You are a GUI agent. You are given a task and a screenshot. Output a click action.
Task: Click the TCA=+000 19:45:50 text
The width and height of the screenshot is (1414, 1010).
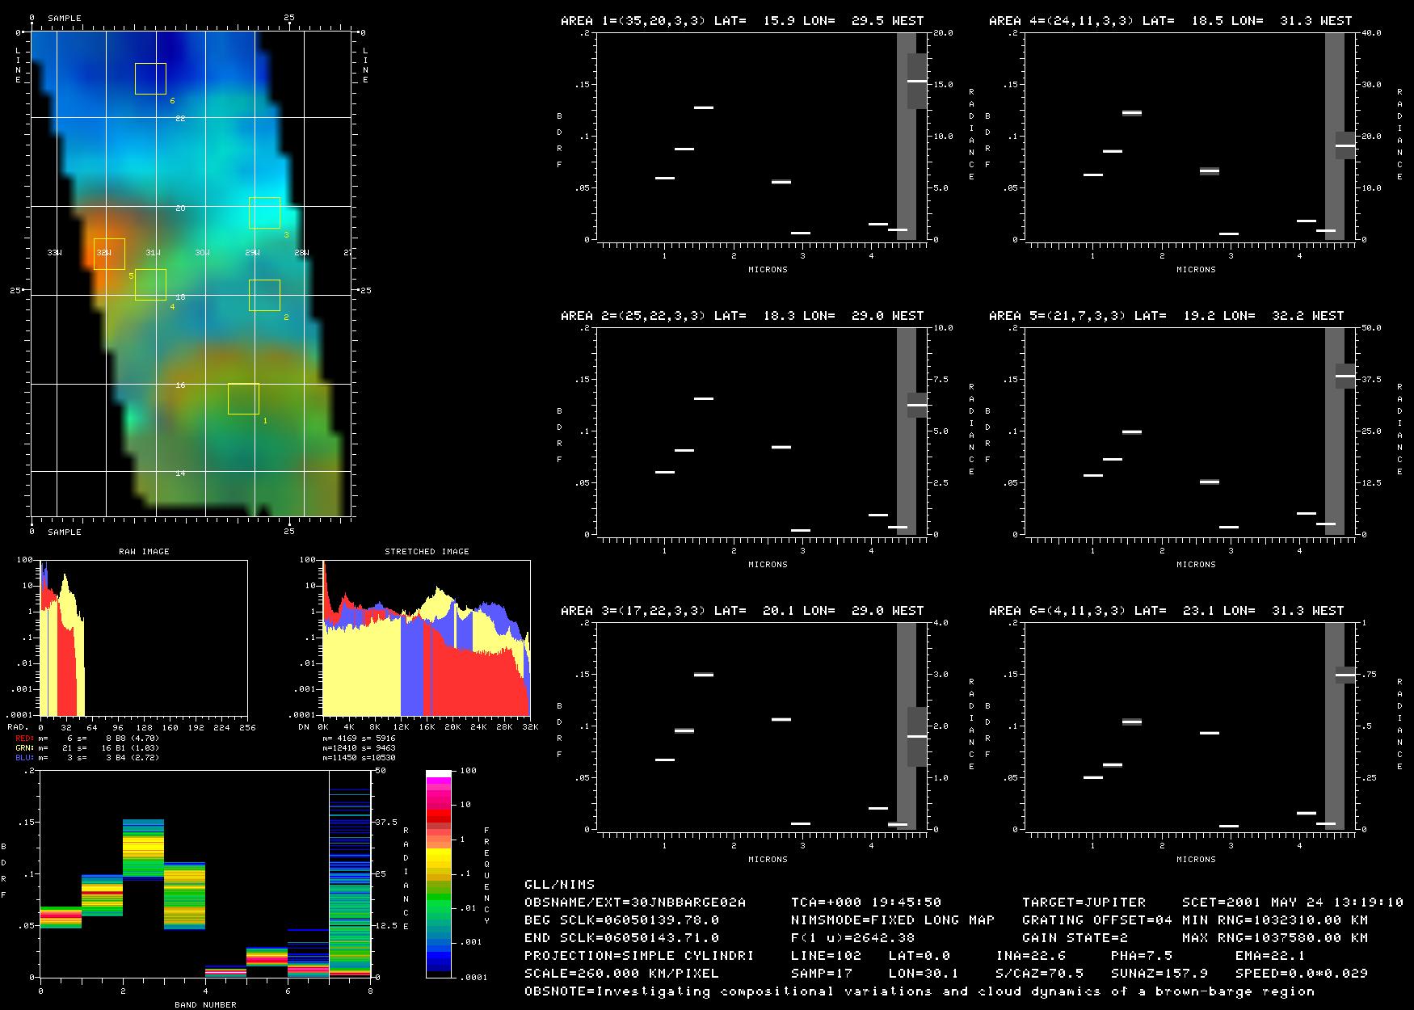click(866, 903)
